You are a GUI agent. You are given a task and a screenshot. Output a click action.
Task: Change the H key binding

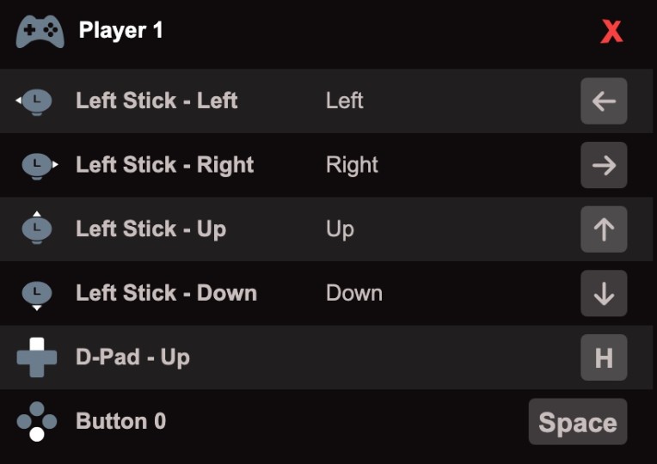(604, 357)
